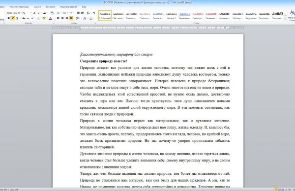Toggle underline formatting button

17,18
